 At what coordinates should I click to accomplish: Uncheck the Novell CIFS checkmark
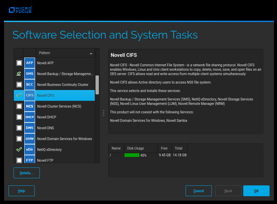19,95
